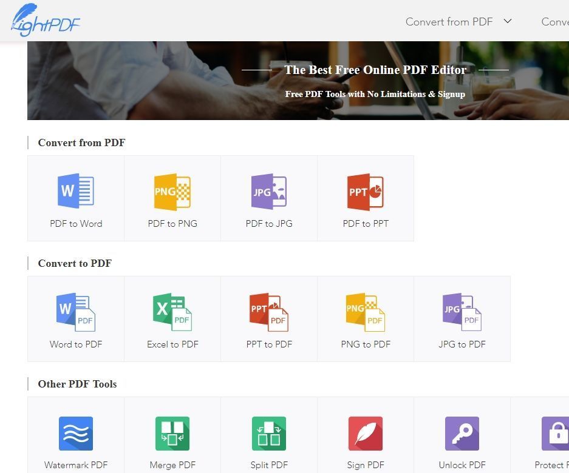Click the Best Free Online PDF Editor banner

click(x=375, y=70)
